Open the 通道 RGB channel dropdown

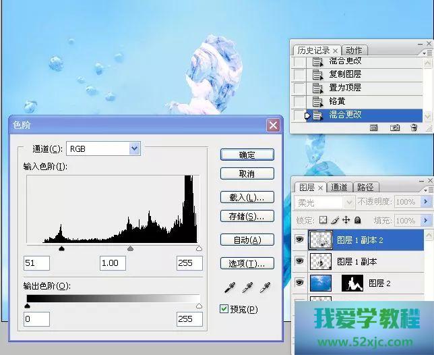click(x=134, y=148)
